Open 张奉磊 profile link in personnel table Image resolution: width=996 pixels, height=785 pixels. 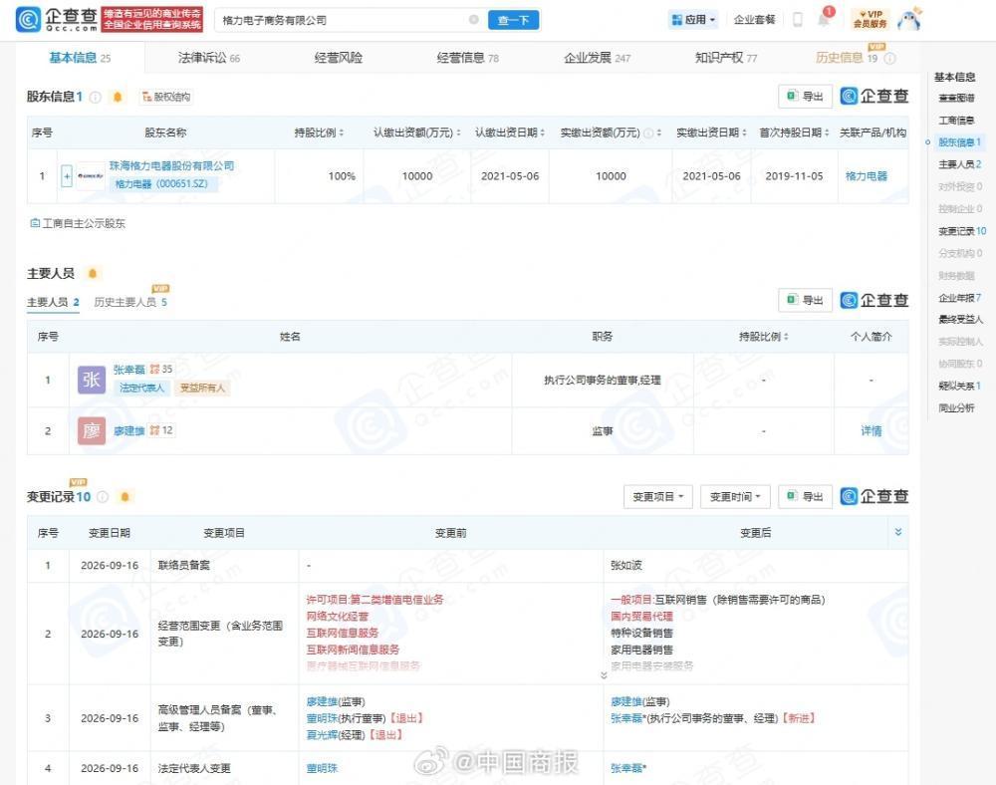tap(128, 369)
